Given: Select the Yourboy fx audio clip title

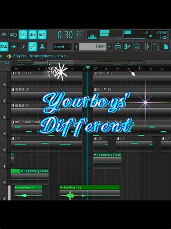Looking at the screenshot, I should click(26, 188).
